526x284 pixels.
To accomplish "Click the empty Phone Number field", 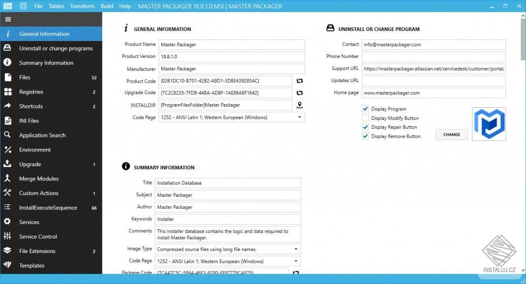I will pos(433,57).
